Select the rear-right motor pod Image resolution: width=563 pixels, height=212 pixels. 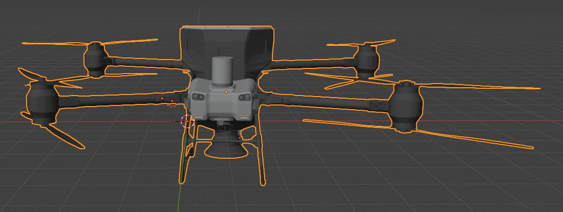pos(367,61)
